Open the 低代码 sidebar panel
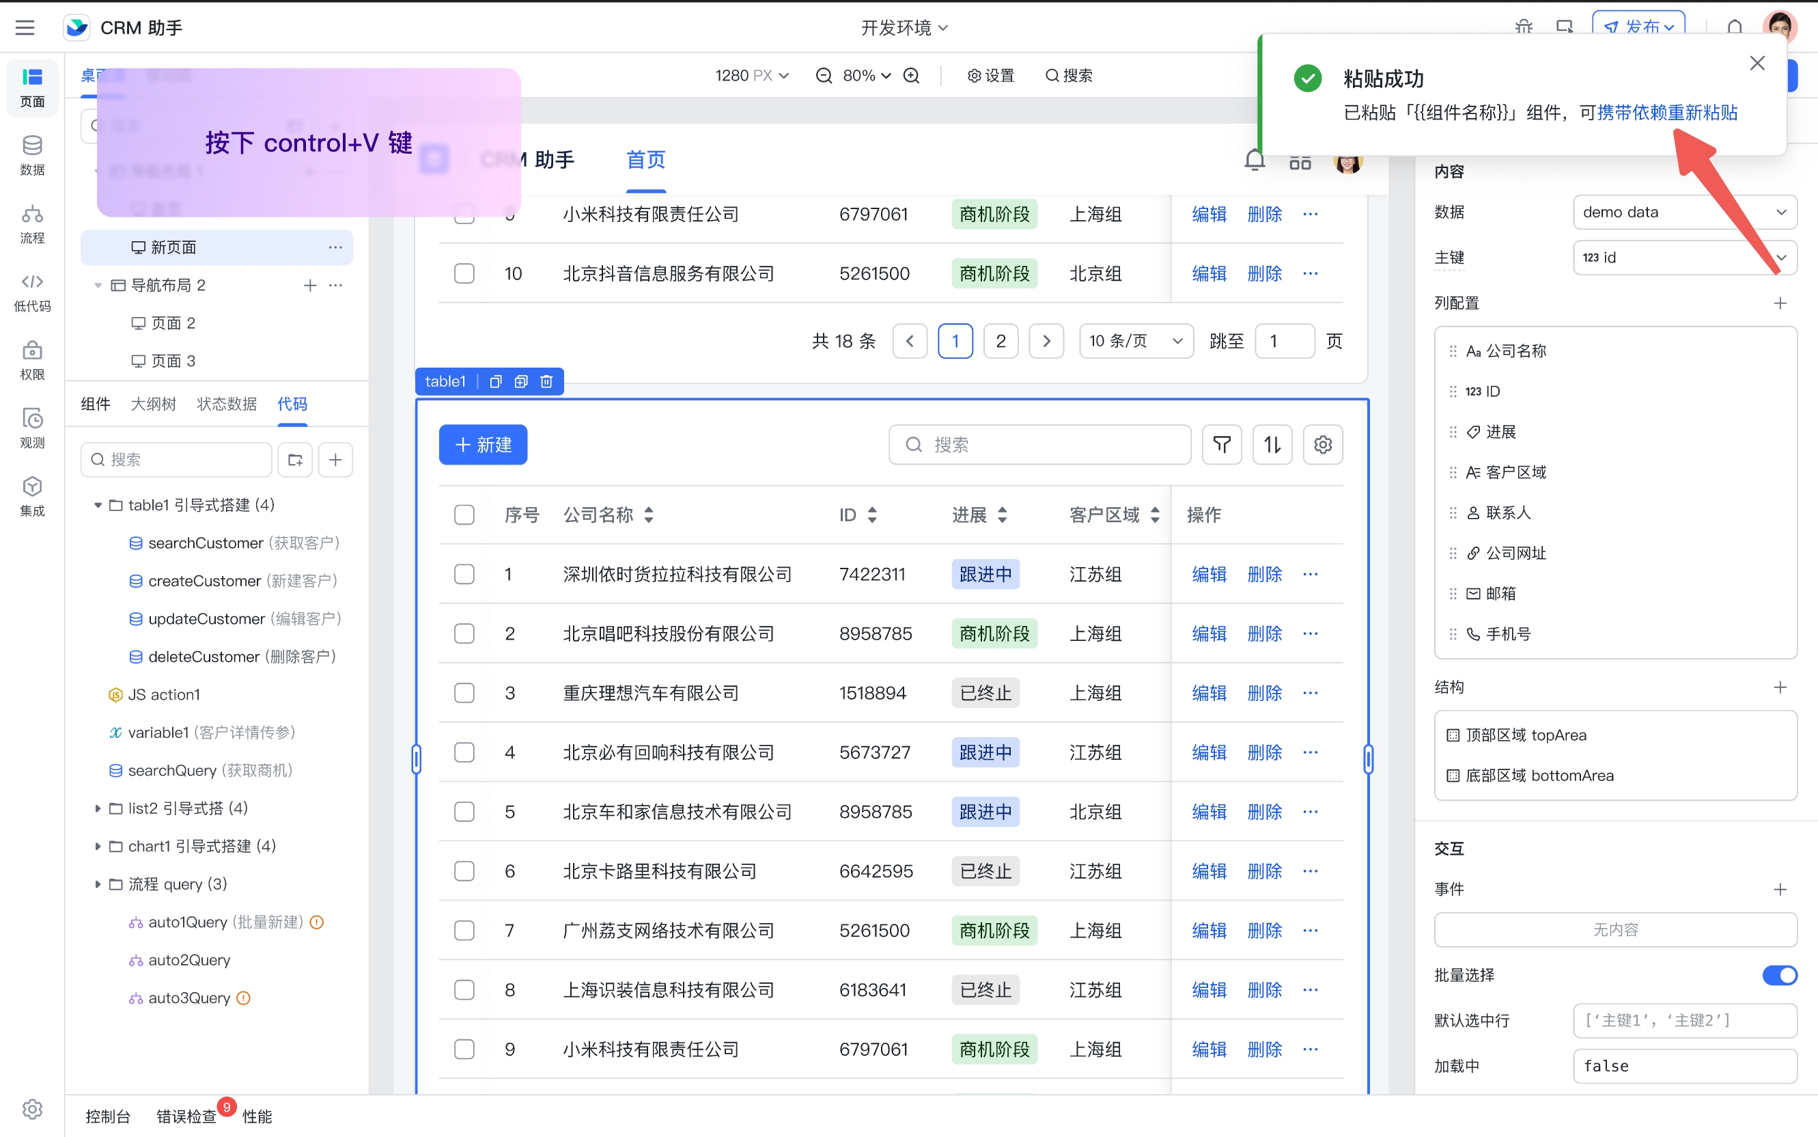 (31, 291)
